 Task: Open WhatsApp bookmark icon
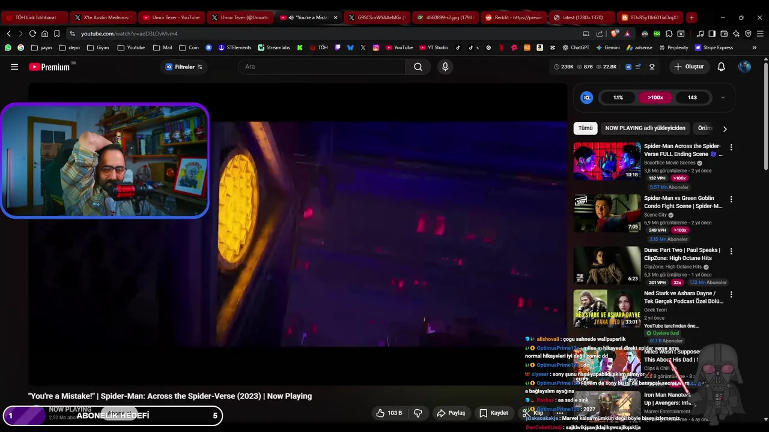click(8, 47)
